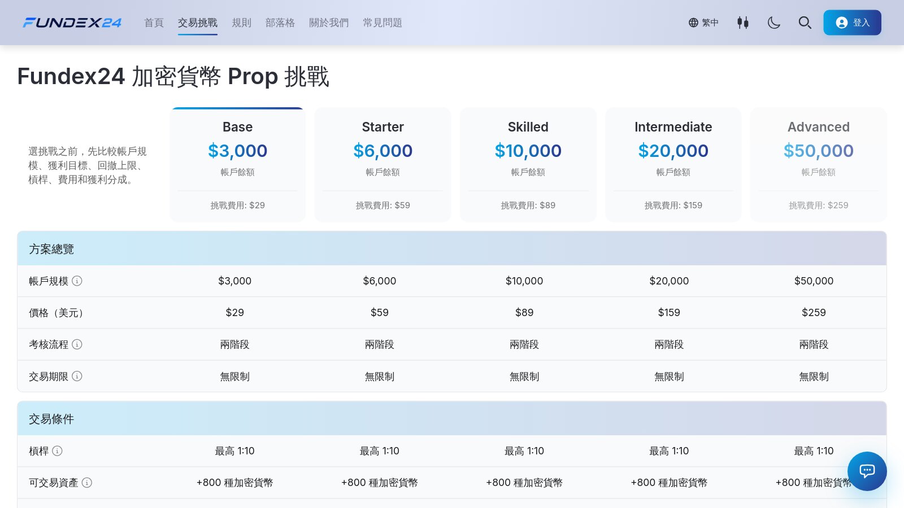Image resolution: width=904 pixels, height=508 pixels.
Task: Click the info icon beside 可交易資產
Action: click(87, 482)
